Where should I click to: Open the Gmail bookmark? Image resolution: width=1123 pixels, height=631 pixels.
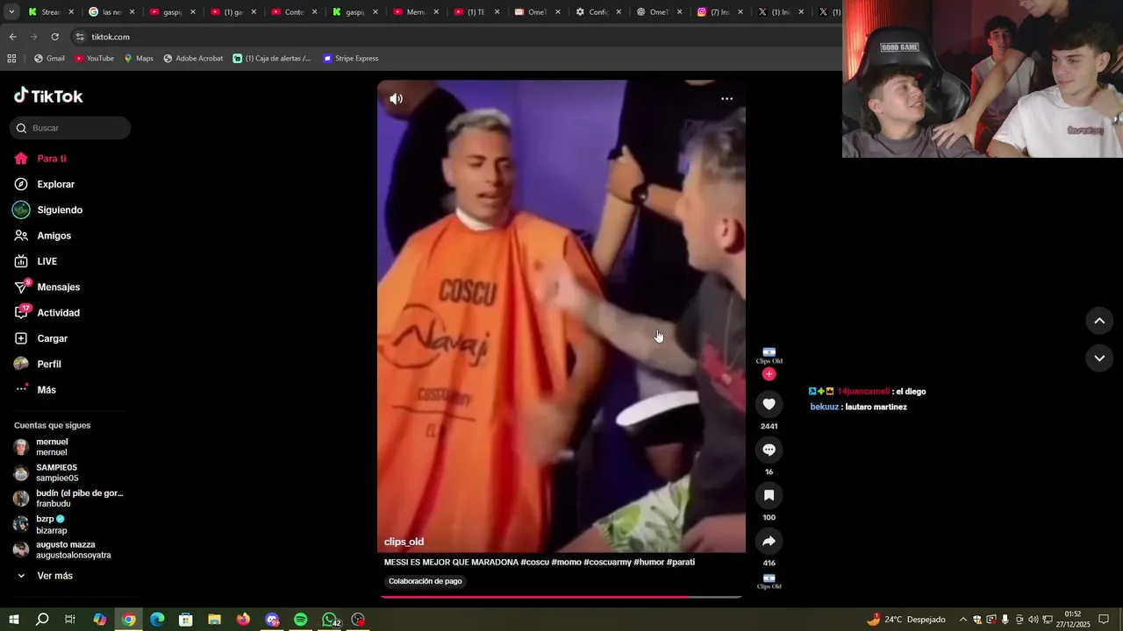(49, 59)
